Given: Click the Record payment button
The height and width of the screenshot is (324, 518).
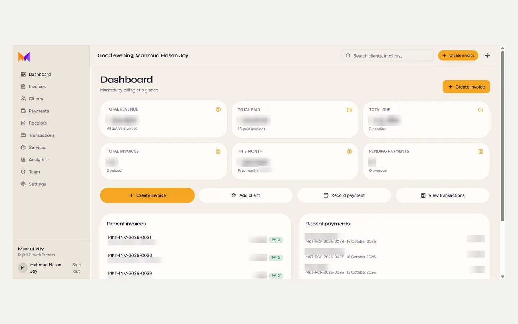Looking at the screenshot, I should tap(344, 195).
